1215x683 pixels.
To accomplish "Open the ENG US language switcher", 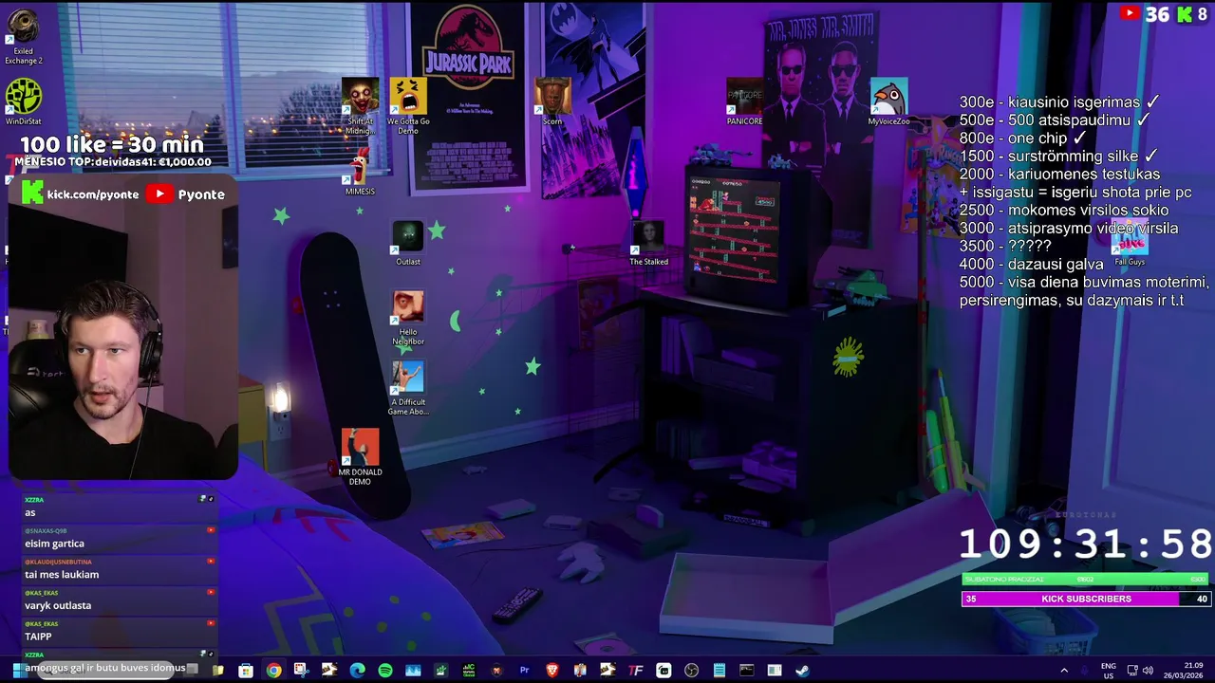I will point(1108,671).
